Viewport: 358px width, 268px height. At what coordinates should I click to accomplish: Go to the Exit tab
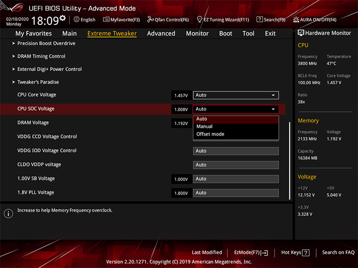270,34
